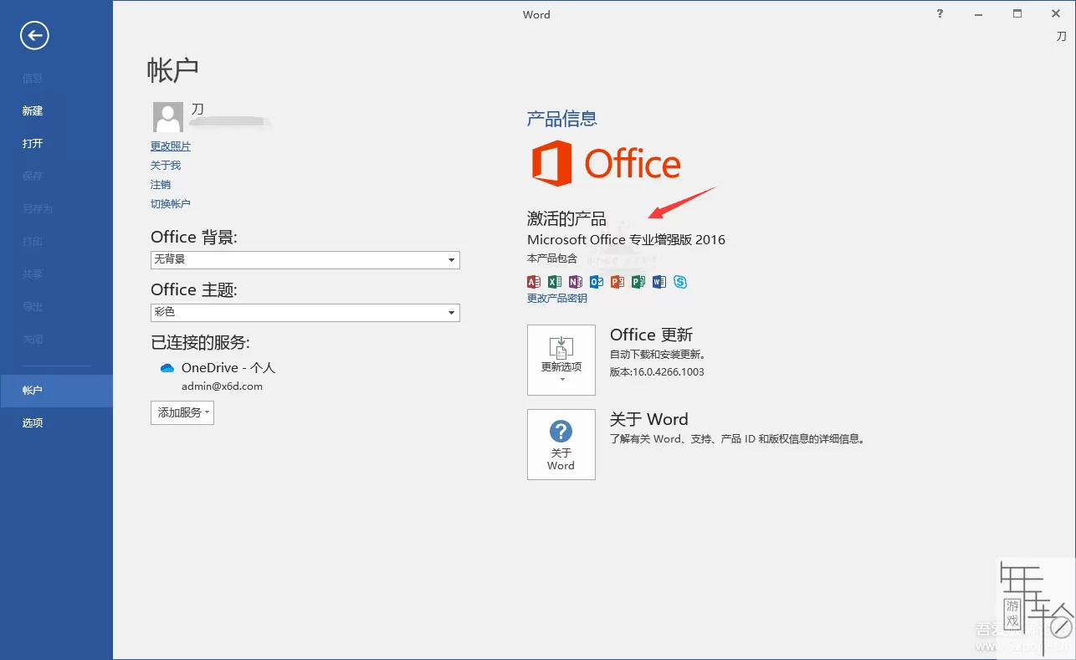Click the user name 刀 at top right
Image resolution: width=1076 pixels, height=660 pixels.
tap(1061, 36)
